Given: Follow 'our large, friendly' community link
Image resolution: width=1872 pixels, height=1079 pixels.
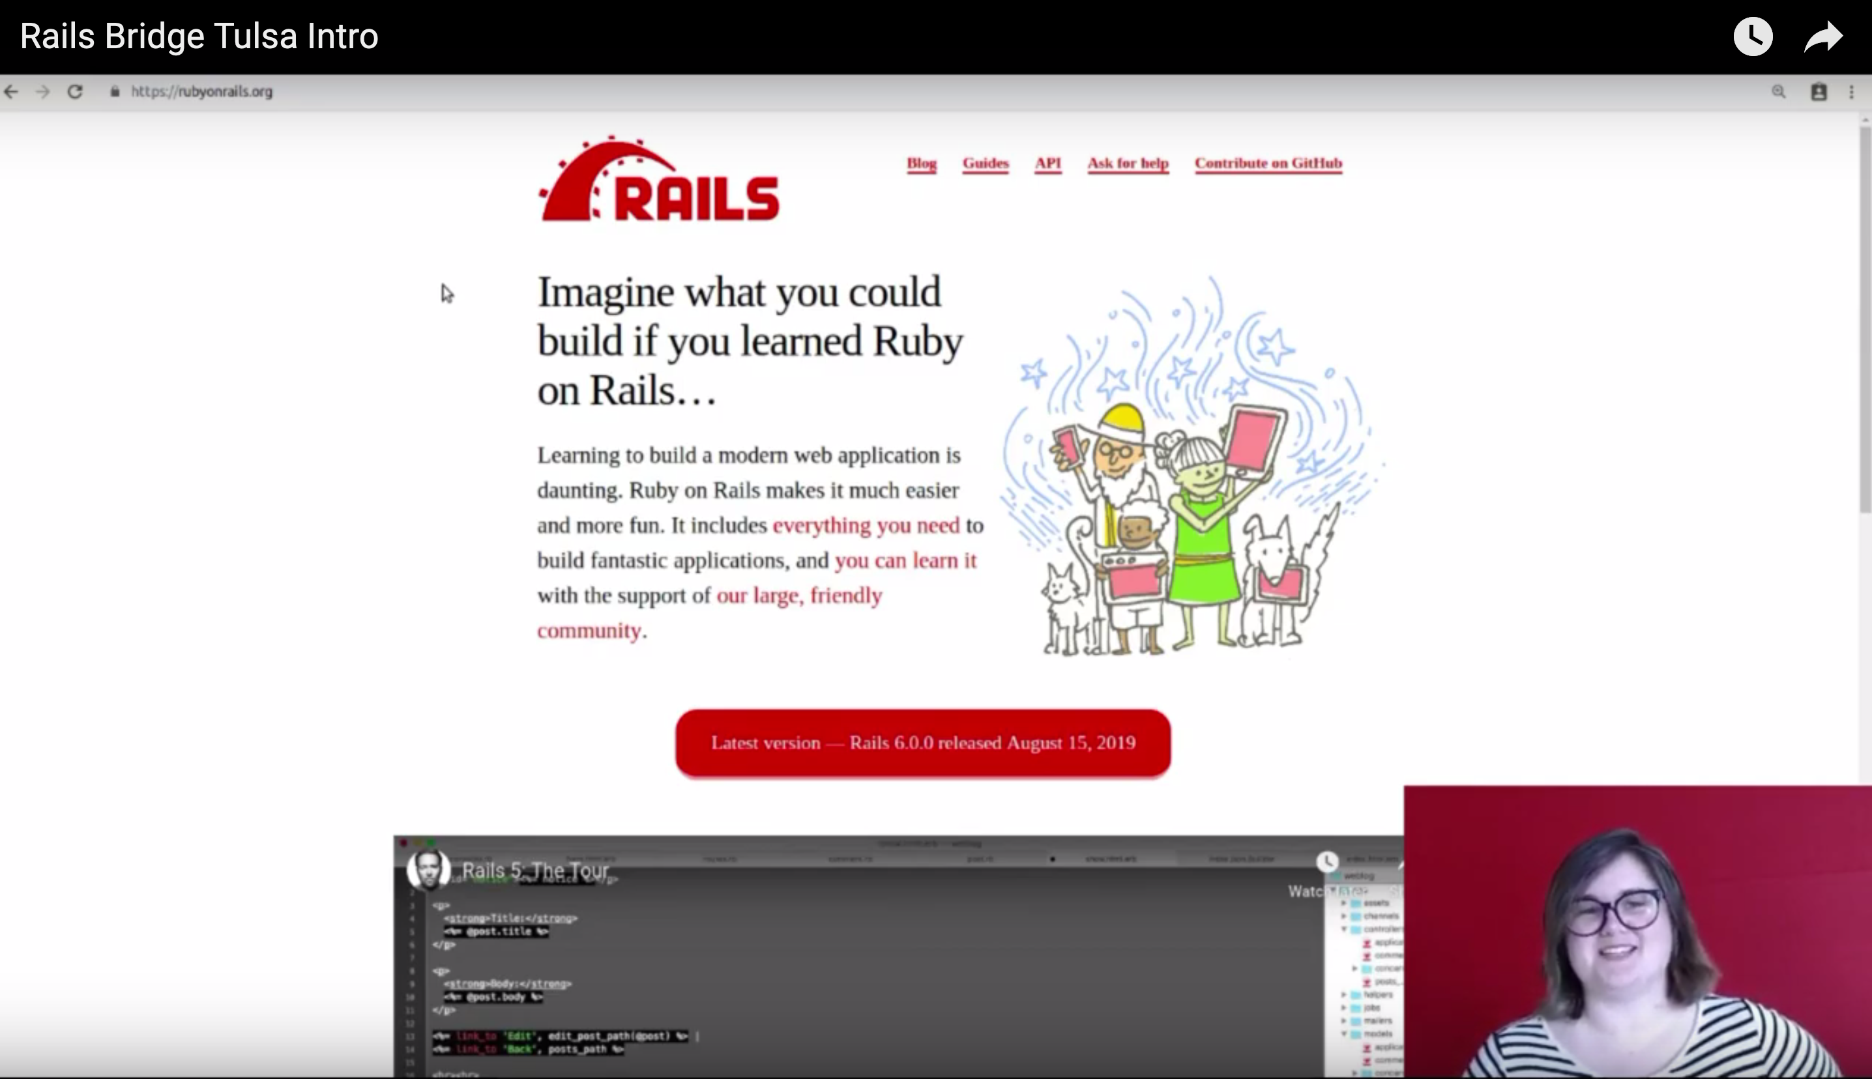Looking at the screenshot, I should coord(799,596).
